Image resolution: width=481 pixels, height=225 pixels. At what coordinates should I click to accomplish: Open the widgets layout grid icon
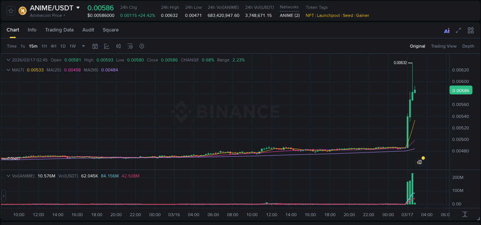471,30
